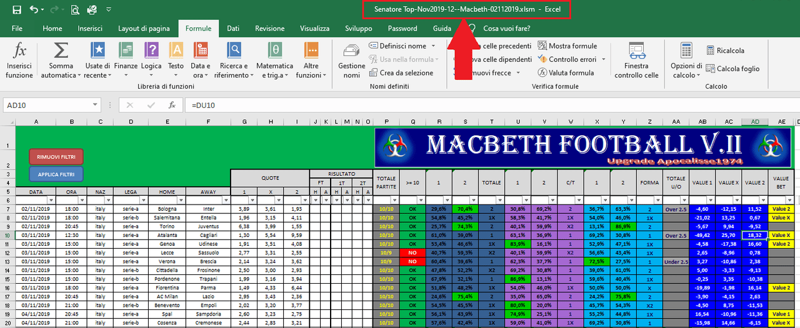Switch to the Home tab
Screen dimensions: 800x328
click(x=52, y=28)
